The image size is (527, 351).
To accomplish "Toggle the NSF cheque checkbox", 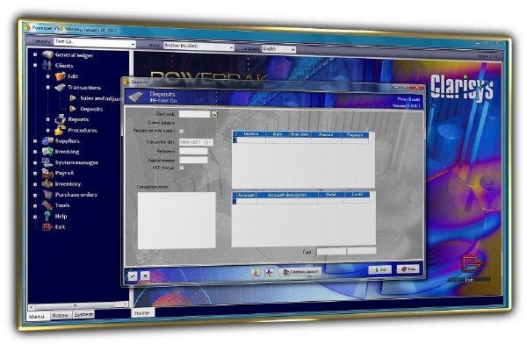I will click(x=182, y=168).
